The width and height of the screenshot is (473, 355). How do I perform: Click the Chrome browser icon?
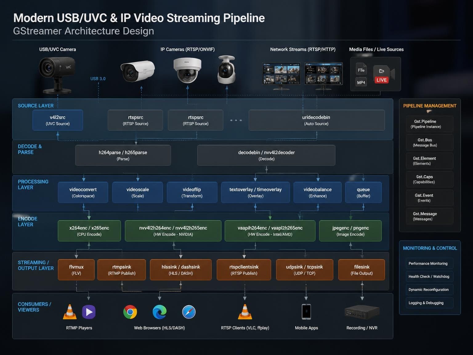click(130, 312)
